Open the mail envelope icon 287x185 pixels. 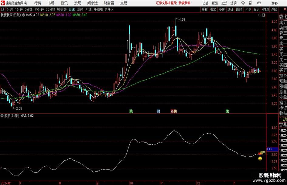(x=259, y=3)
